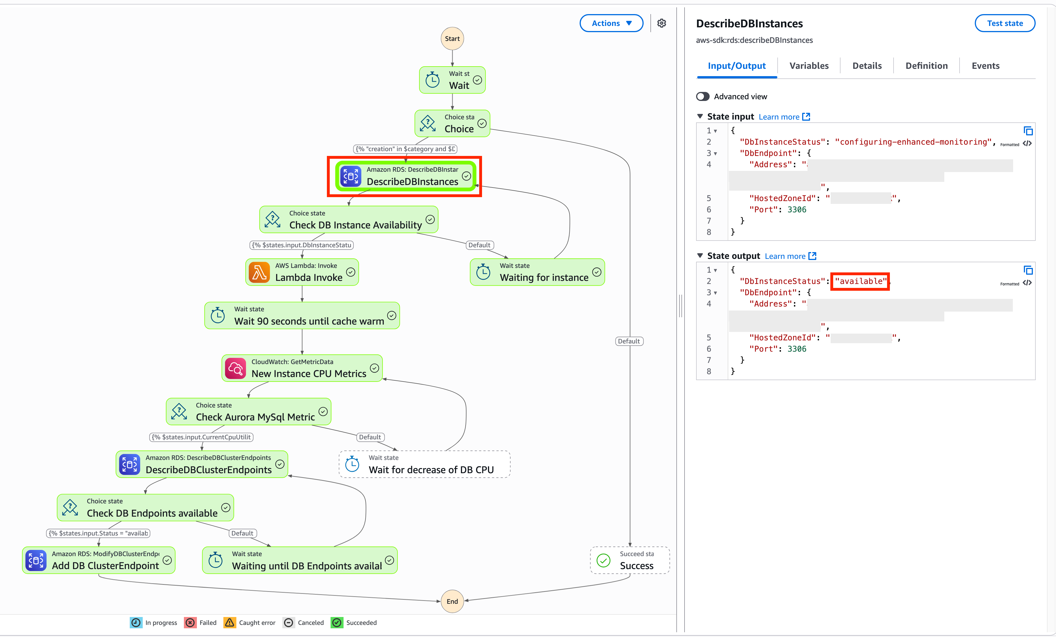1056x639 pixels.
Task: Click the Add DB ClusterEndpoint RDS icon
Action: pyautogui.click(x=36, y=561)
